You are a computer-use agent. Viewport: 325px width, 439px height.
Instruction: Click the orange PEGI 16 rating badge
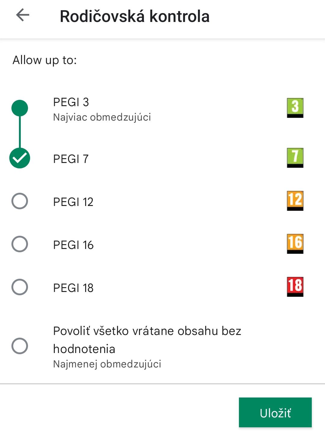[x=295, y=244]
